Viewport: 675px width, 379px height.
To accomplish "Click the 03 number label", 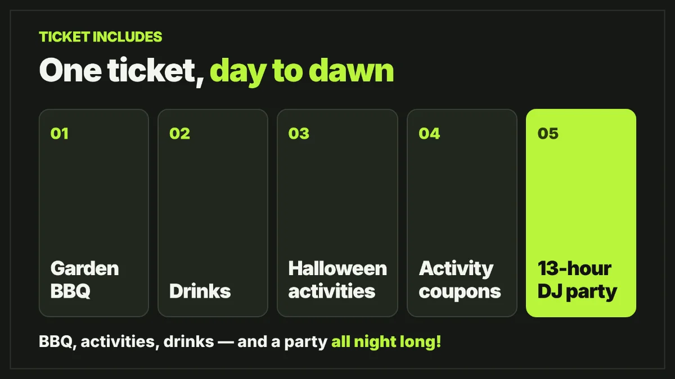I will (299, 134).
